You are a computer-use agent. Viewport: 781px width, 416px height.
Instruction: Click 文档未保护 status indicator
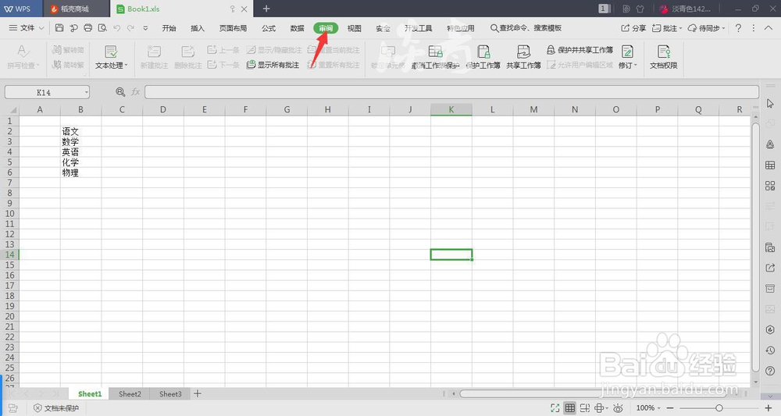click(x=55, y=408)
